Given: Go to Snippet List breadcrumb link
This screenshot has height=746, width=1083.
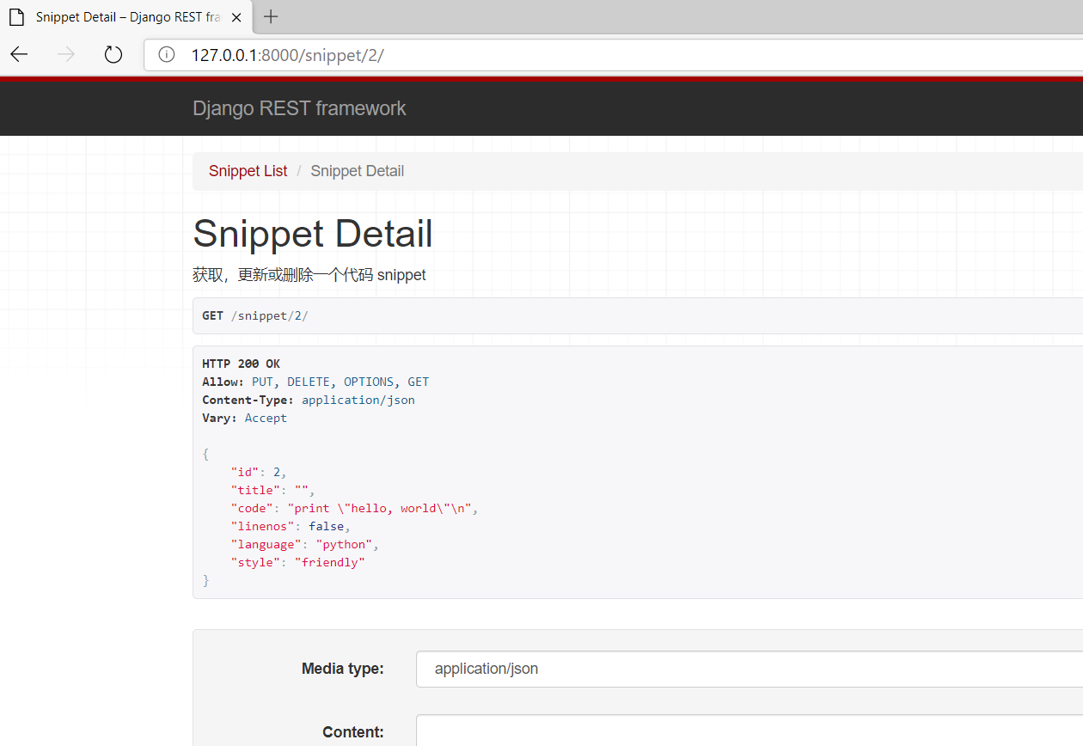Looking at the screenshot, I should [248, 171].
